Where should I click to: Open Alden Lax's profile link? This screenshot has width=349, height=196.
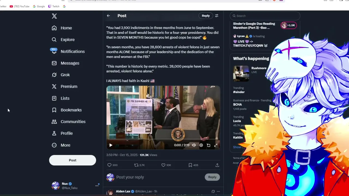[123, 191]
